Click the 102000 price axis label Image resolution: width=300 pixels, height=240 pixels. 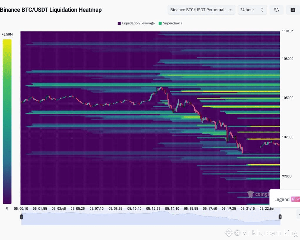tap(288, 137)
